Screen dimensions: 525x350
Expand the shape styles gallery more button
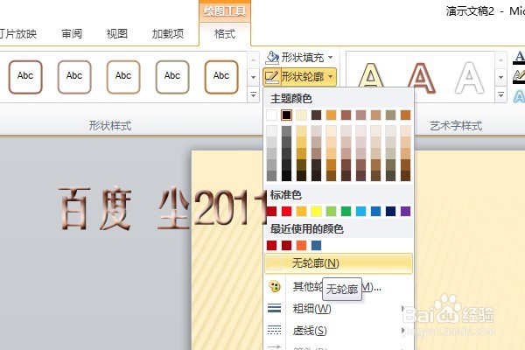point(254,94)
